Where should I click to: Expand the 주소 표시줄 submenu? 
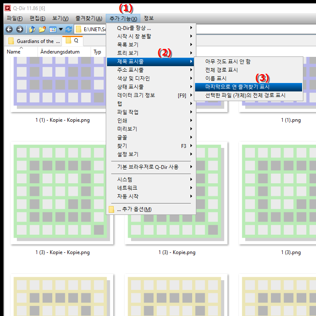point(151,70)
